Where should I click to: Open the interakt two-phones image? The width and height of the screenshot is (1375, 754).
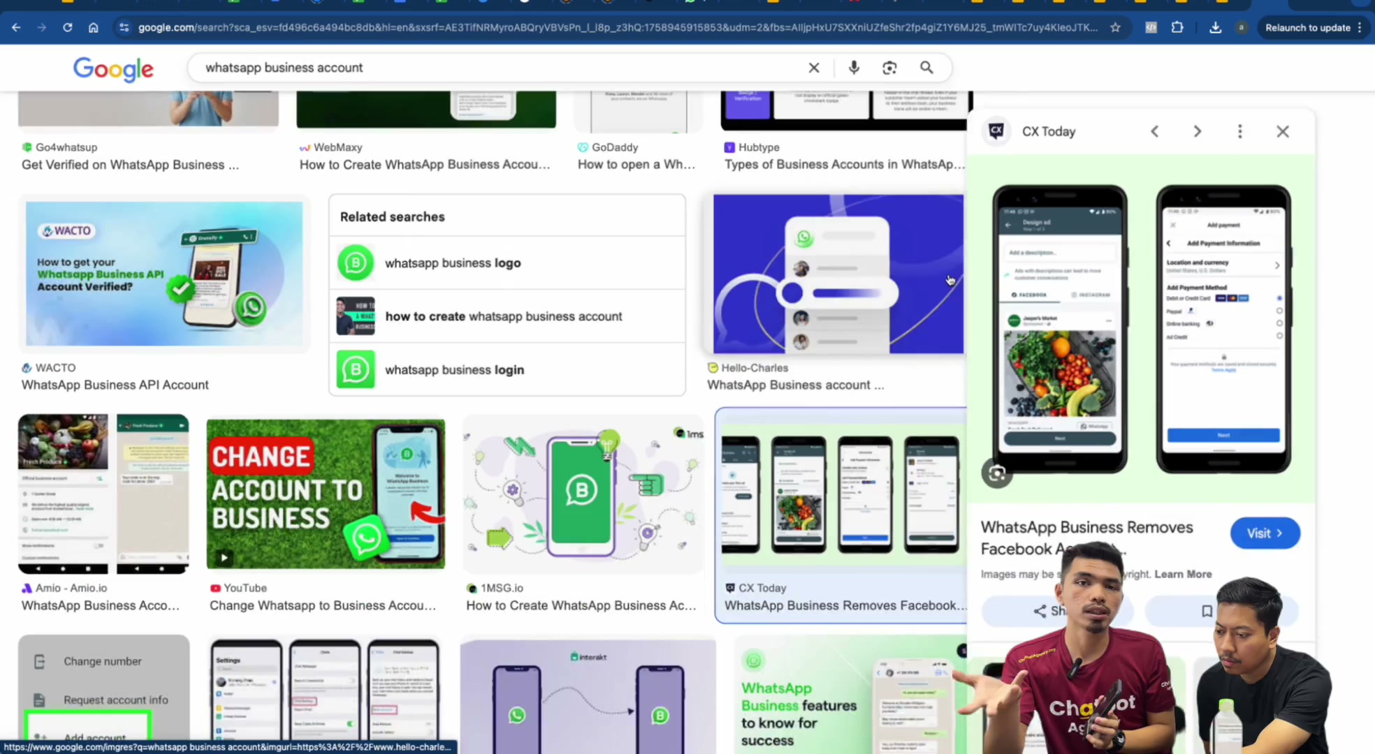[x=588, y=695]
